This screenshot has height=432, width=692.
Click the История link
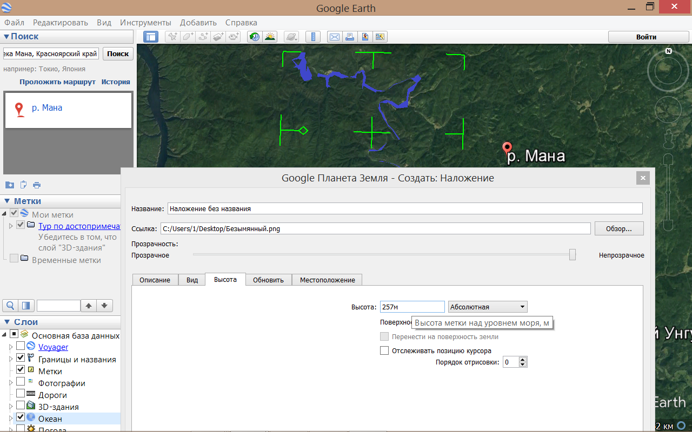tap(116, 82)
